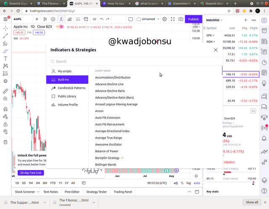Toggle hide all drawings eye icon
Screen dimensions: 269x209
click(5, 132)
